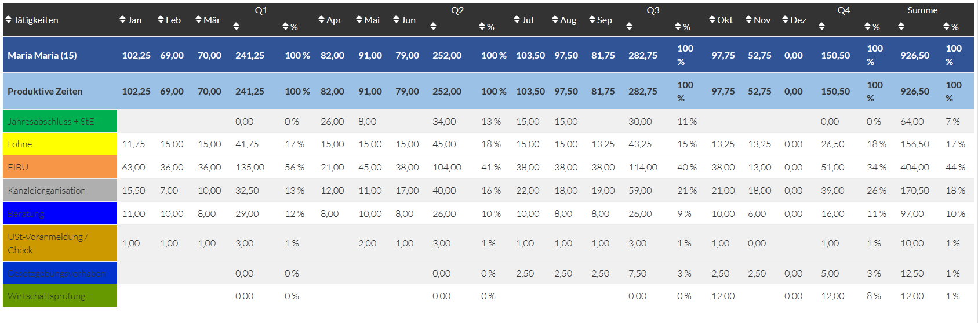Click Beratung total value 97,00
This screenshot has height=323, width=978.
[x=912, y=213]
